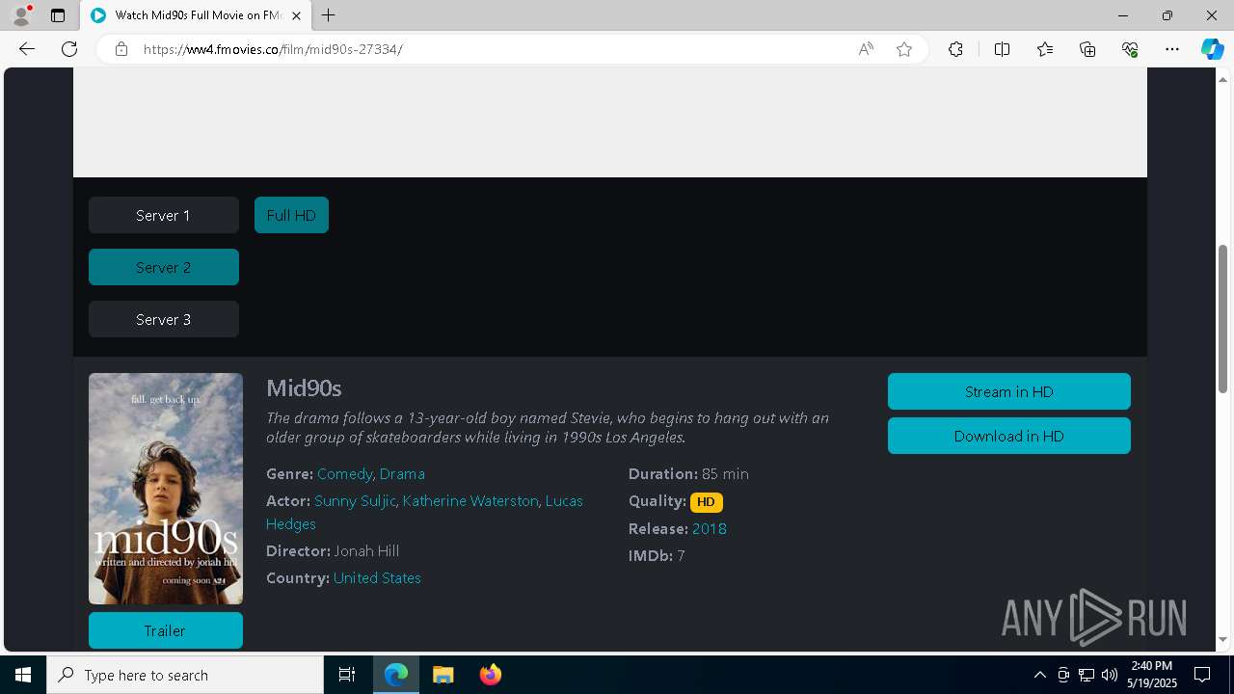Go back with the back arrow
Image resolution: width=1234 pixels, height=694 pixels.
pyautogui.click(x=27, y=49)
